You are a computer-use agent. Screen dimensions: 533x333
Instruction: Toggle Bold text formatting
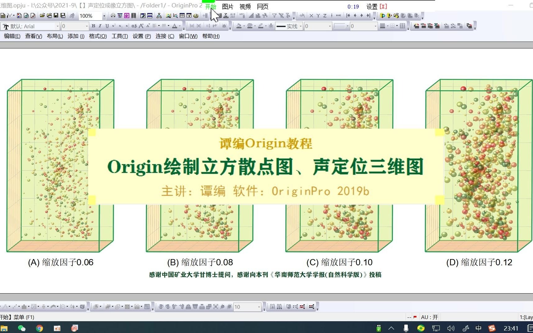point(93,26)
